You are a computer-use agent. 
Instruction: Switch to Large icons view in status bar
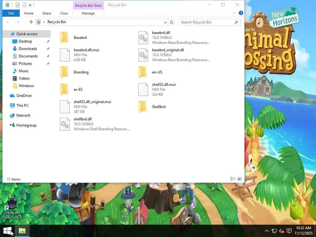[x=240, y=179]
